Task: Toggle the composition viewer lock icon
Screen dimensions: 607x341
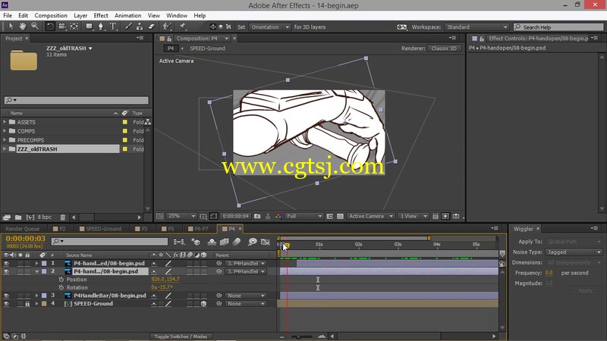Action: tap(169, 39)
